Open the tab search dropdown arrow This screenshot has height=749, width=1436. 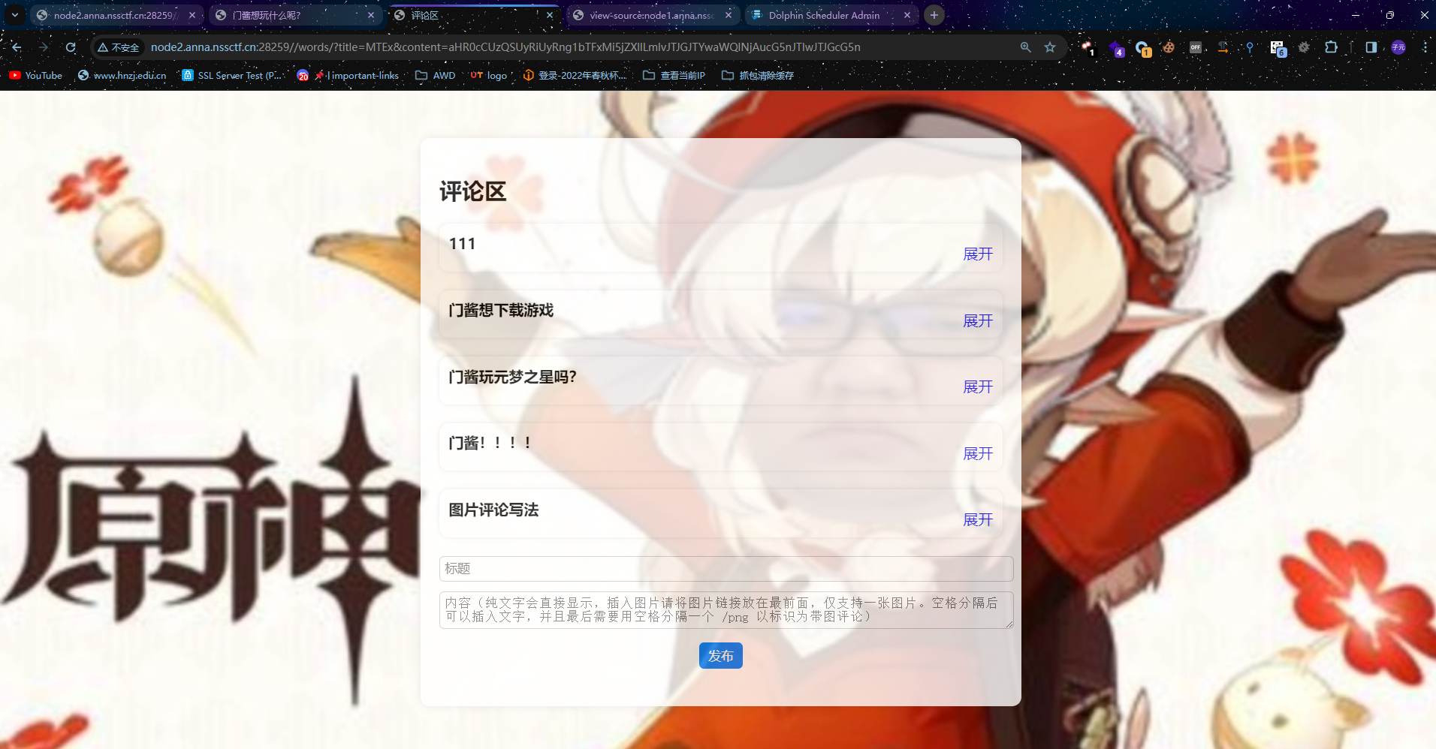click(14, 15)
